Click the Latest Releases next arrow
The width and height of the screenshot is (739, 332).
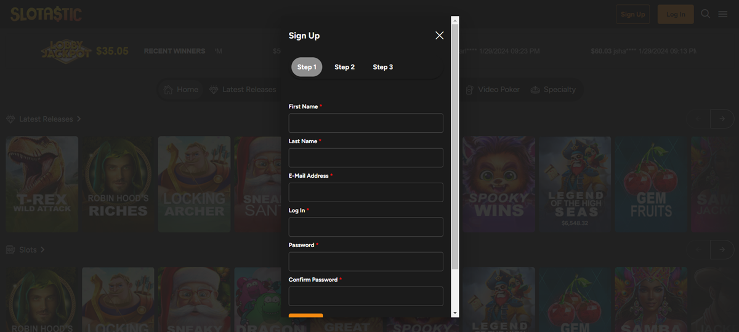[722, 119]
